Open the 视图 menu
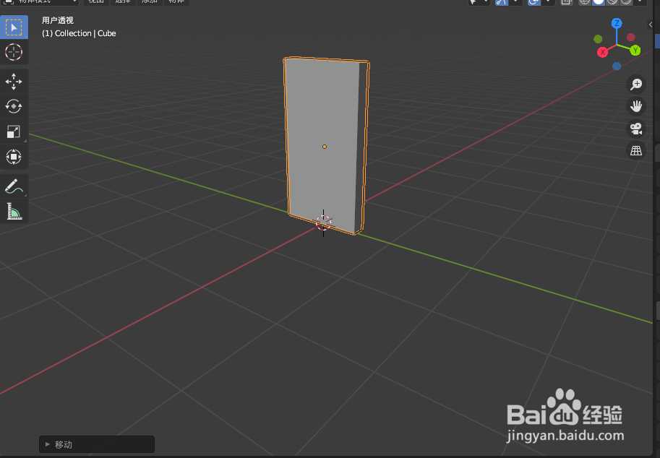Screen dimensions: 660x458 [x=96, y=2]
